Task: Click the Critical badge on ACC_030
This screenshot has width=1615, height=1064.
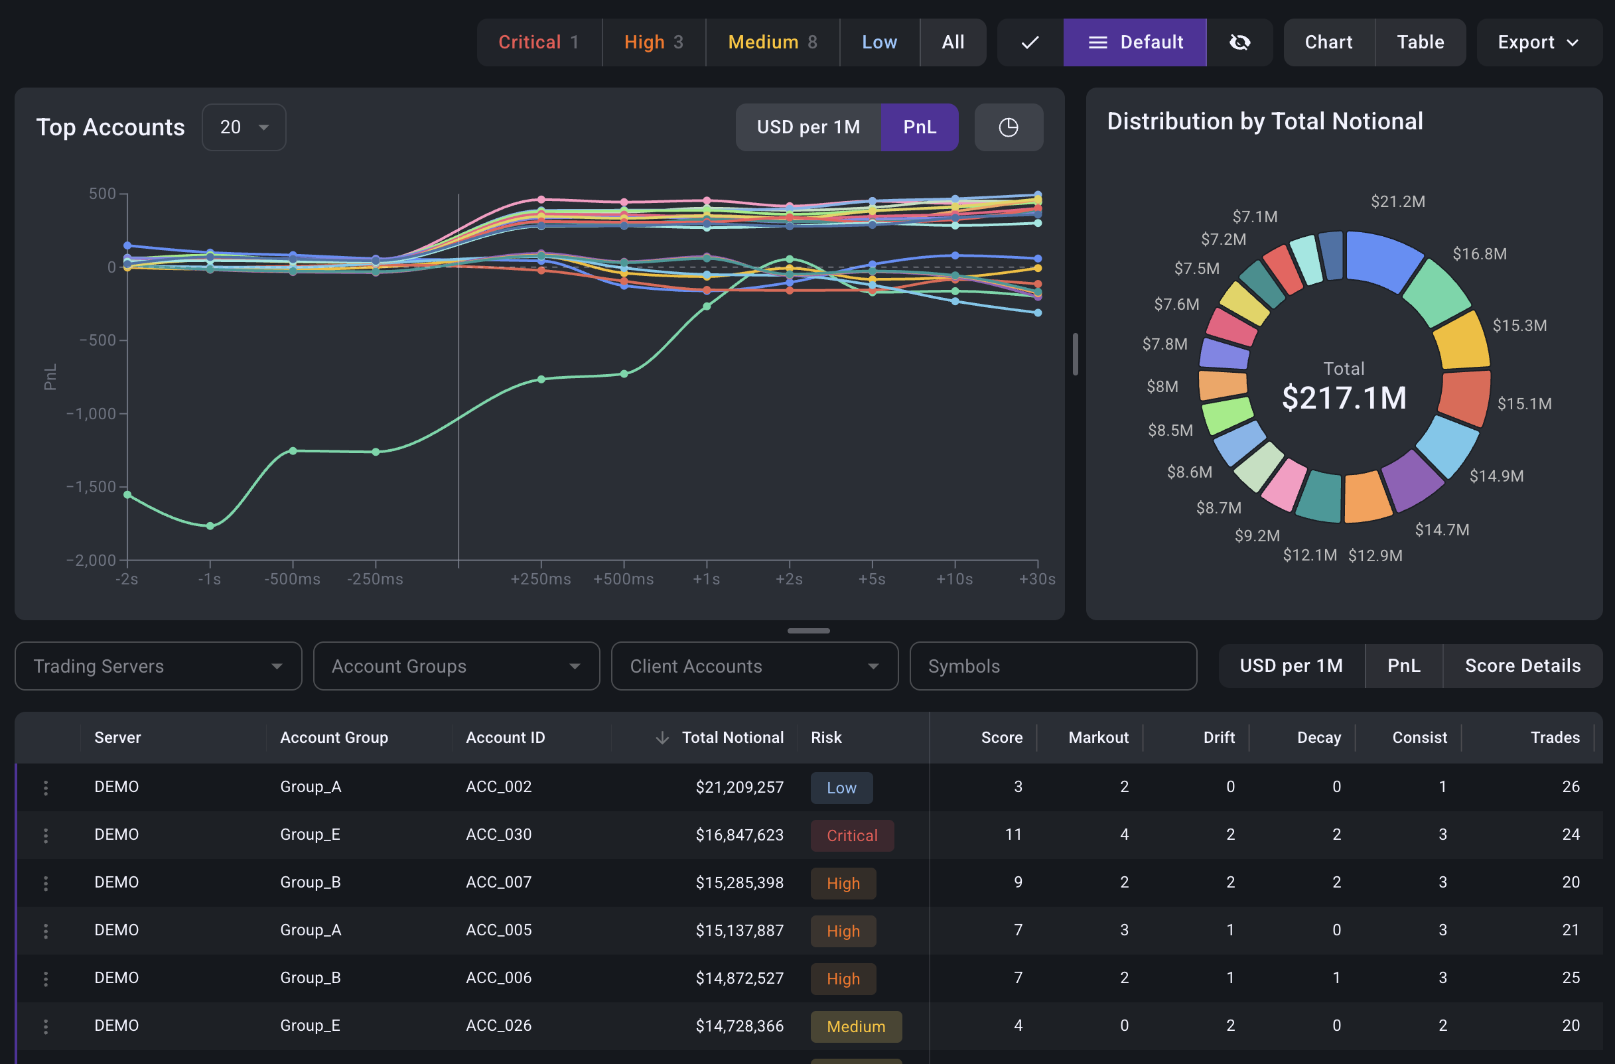Action: [x=851, y=835]
